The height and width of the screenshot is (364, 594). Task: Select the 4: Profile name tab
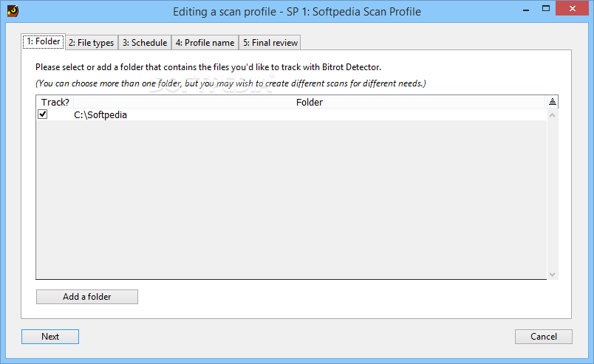pos(205,42)
